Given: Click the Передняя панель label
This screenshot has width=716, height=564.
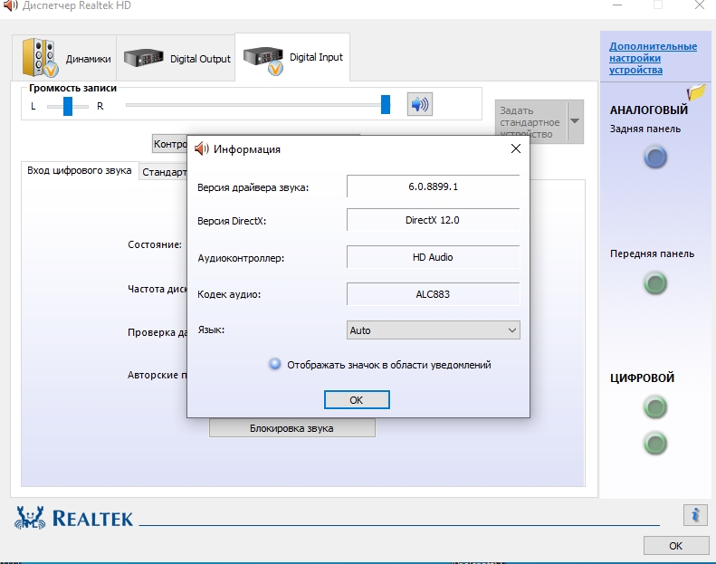Looking at the screenshot, I should pos(652,253).
